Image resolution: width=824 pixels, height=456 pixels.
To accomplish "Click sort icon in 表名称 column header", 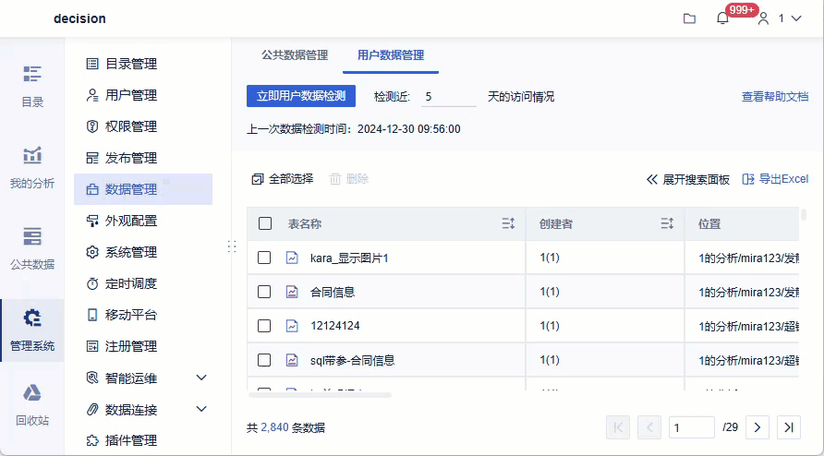I will pos(508,223).
